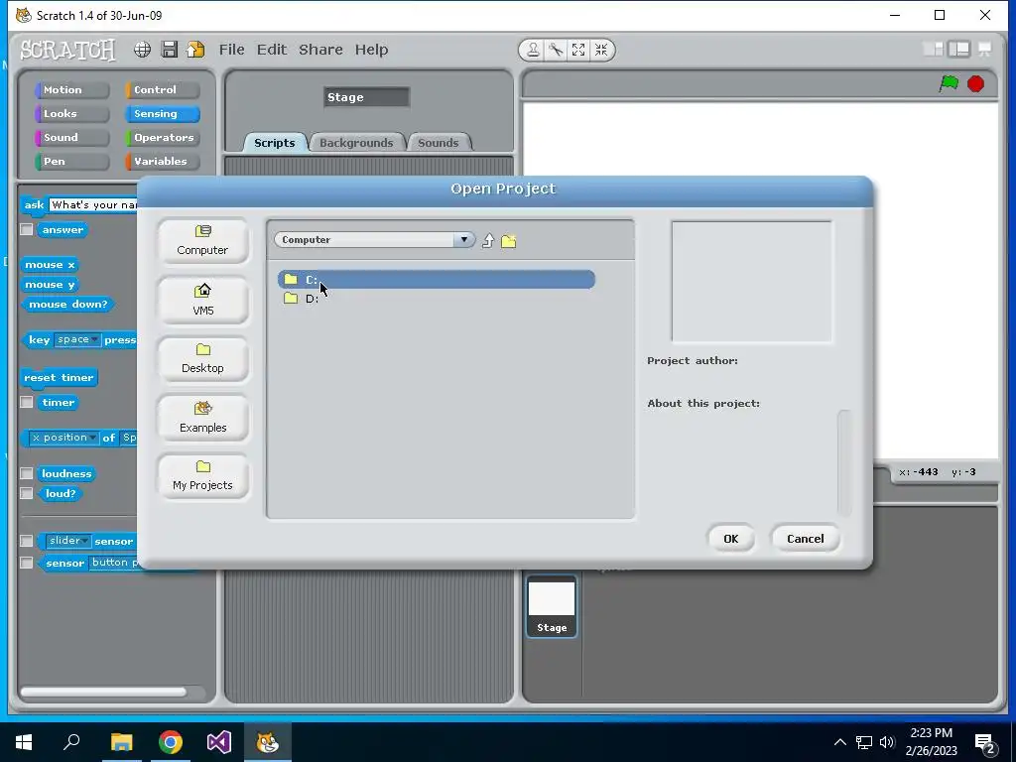Image resolution: width=1016 pixels, height=762 pixels.
Task: Select the Control block category
Action: click(x=163, y=90)
